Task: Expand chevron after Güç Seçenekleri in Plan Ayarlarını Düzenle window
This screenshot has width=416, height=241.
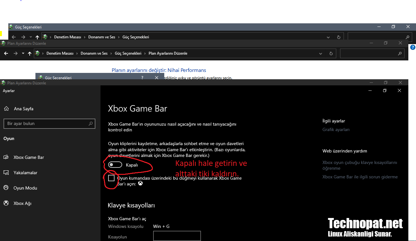Action: (145, 53)
